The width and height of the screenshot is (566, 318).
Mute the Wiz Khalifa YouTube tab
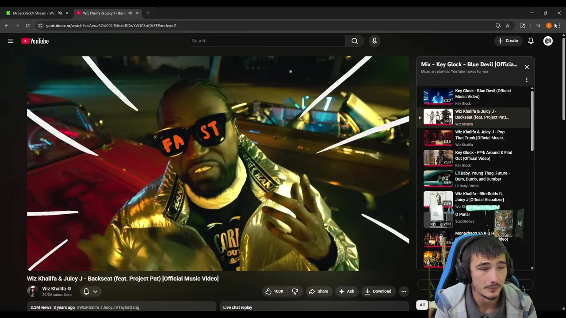tap(130, 13)
